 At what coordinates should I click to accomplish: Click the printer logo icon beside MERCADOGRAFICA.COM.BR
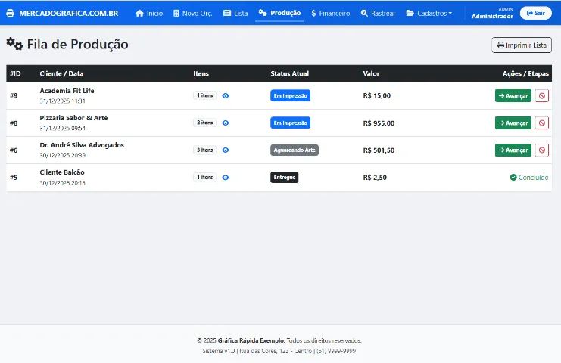click(x=11, y=13)
